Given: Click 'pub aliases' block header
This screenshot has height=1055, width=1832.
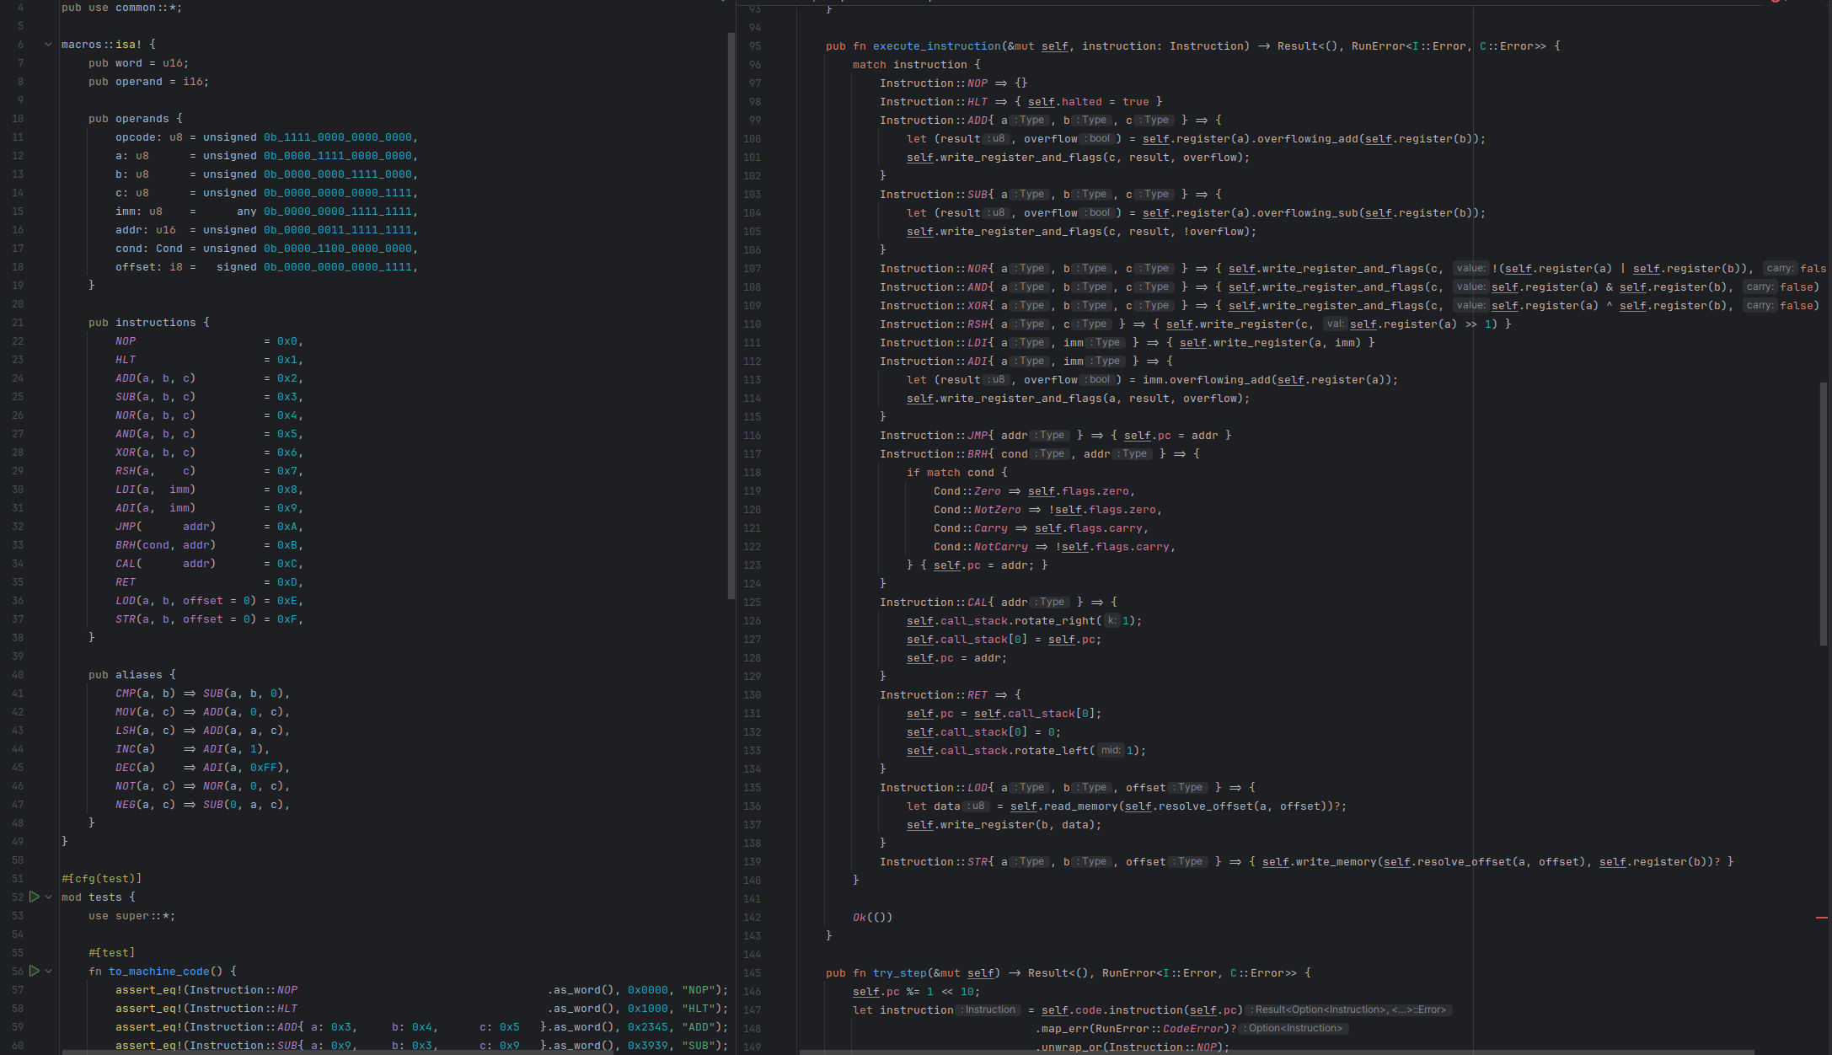Looking at the screenshot, I should 131,675.
